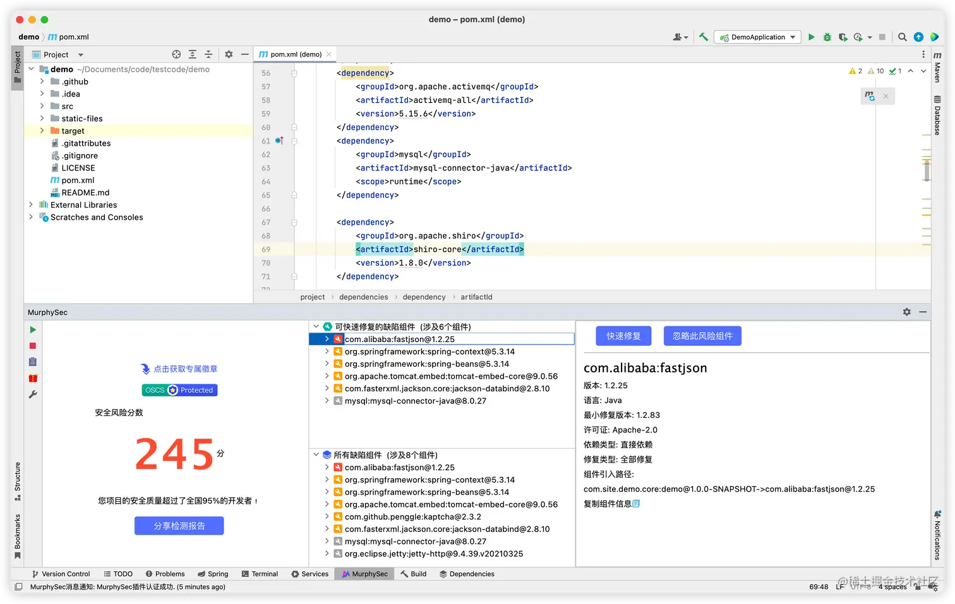The width and height of the screenshot is (955, 604).
Task: Open MurphySec panel gear options
Action: 907,312
